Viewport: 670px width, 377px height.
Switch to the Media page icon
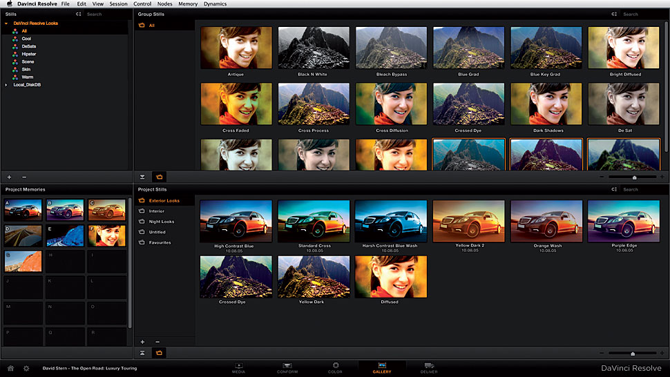[x=239, y=366]
